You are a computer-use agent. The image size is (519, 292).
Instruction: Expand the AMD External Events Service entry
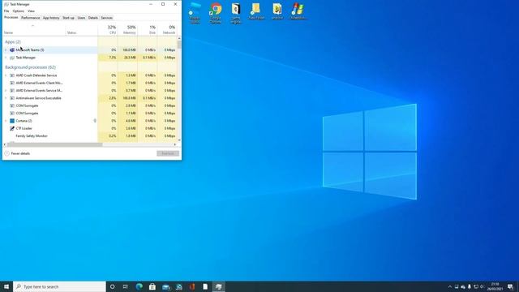pyautogui.click(x=6, y=91)
